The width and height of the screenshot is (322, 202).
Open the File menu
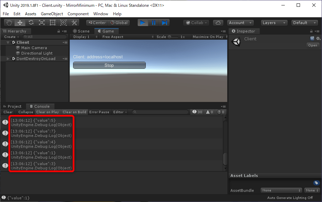tap(6, 14)
